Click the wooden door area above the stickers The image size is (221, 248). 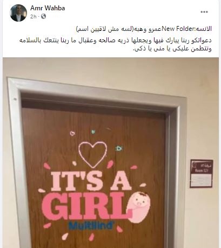point(93,119)
